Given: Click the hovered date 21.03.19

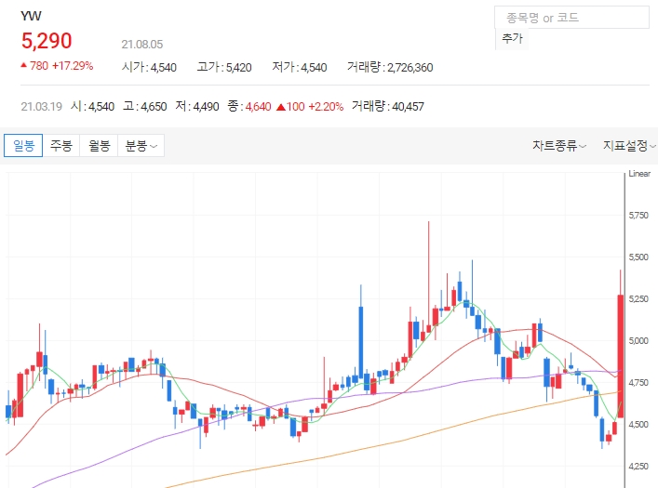Looking at the screenshot, I should tap(42, 107).
